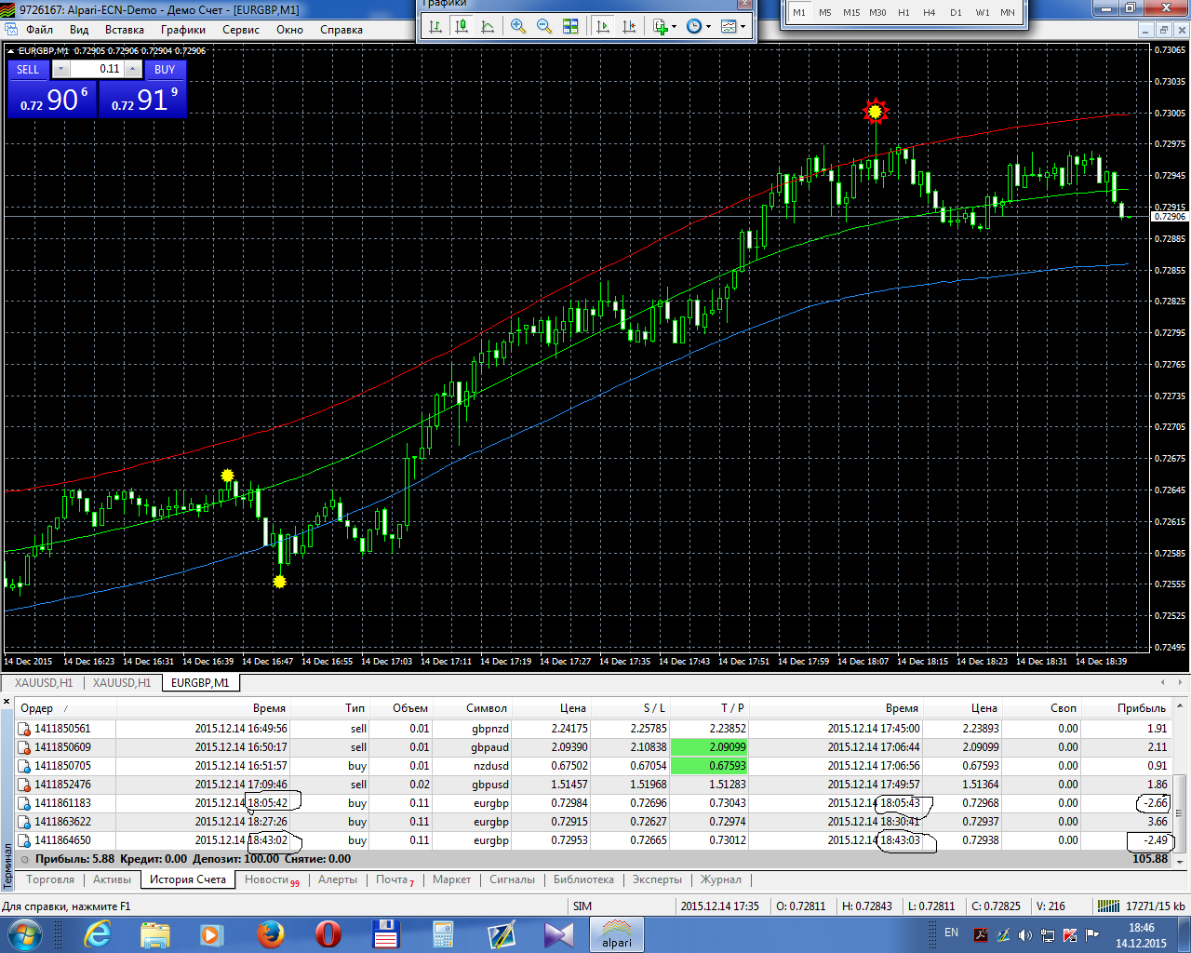Open the periods clock icon
Image resolution: width=1191 pixels, height=953 pixels.
pos(694,26)
